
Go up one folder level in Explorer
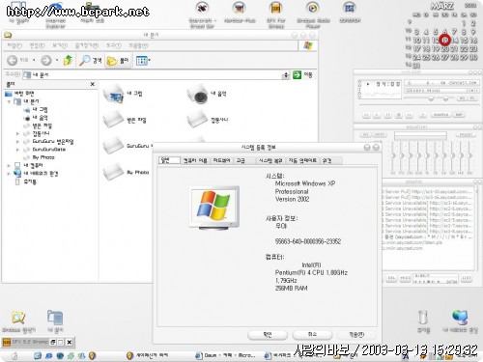pos(68,60)
